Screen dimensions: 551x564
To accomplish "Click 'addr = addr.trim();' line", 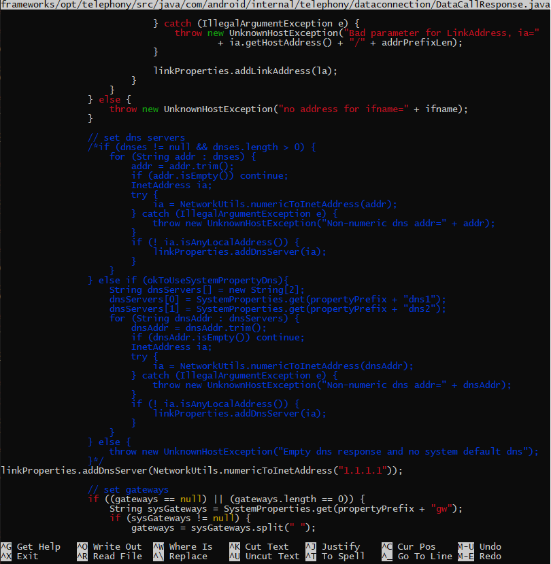I will coord(182,166).
